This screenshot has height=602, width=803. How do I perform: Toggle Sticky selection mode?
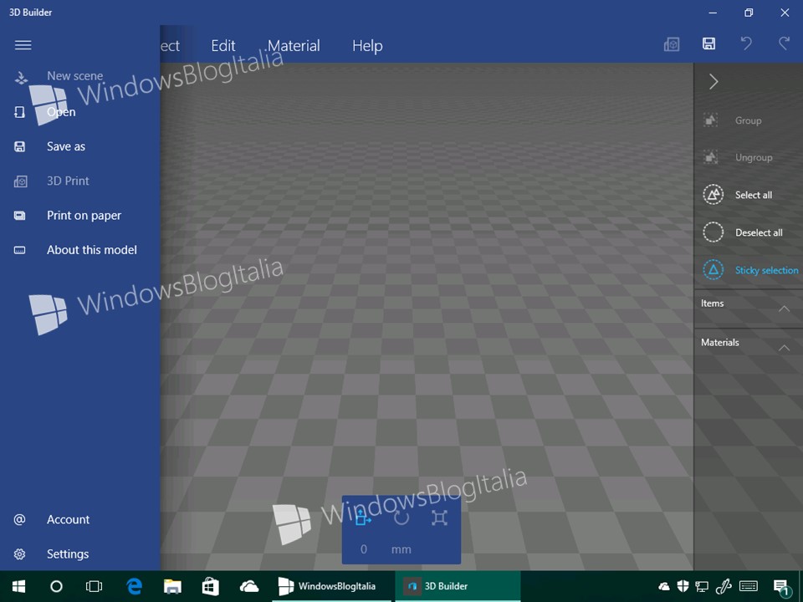748,270
